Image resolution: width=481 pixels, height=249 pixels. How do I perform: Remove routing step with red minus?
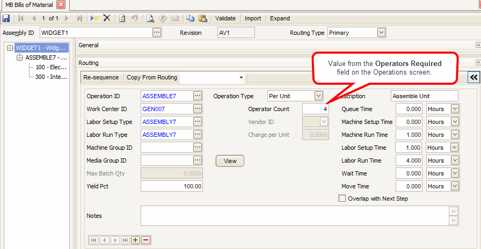pos(145,240)
